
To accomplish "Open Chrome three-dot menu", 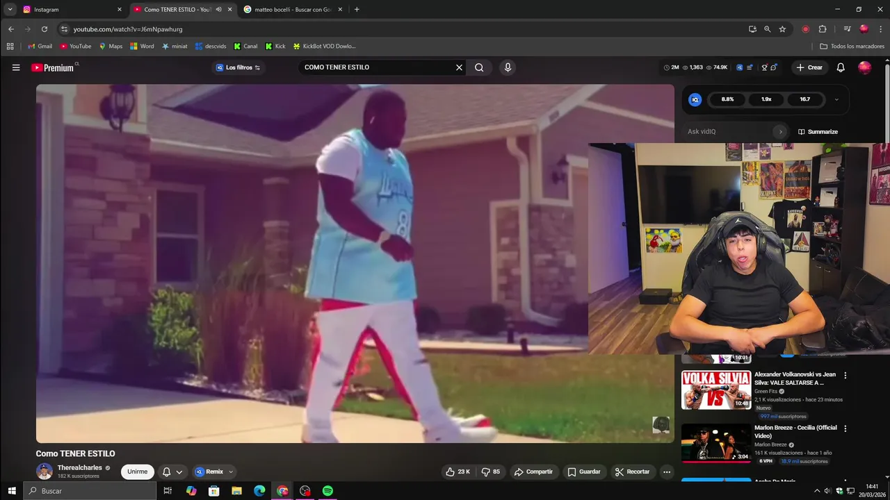I will pyautogui.click(x=880, y=29).
